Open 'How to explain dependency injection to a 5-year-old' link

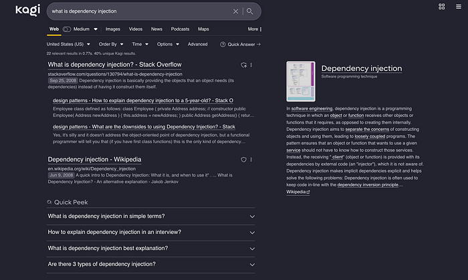coord(143,100)
